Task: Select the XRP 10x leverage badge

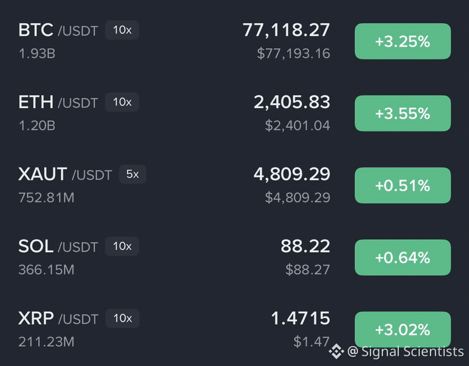Action: pyautogui.click(x=122, y=318)
